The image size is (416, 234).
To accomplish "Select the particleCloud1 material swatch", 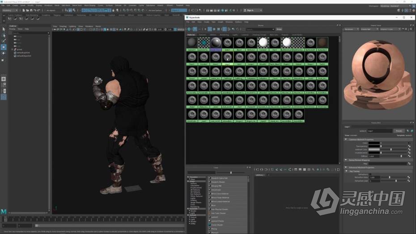I will tap(204, 44).
